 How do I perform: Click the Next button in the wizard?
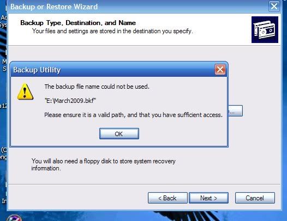click(x=208, y=198)
